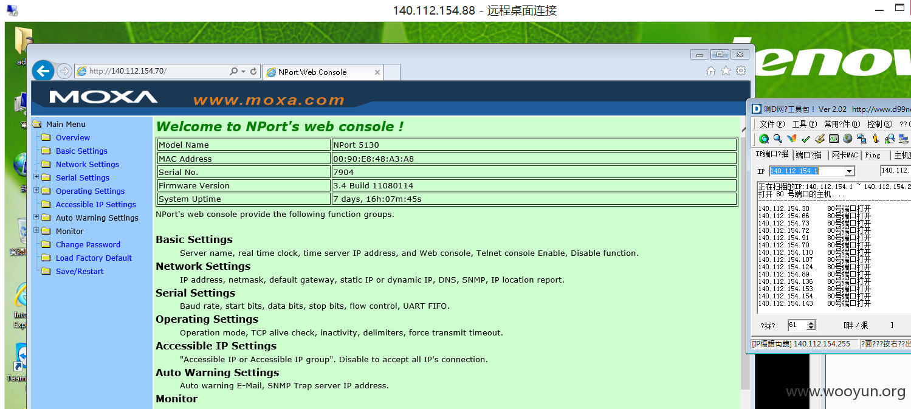The width and height of the screenshot is (911, 409).
Task: Click the IE forward arrow button
Action: coord(64,71)
